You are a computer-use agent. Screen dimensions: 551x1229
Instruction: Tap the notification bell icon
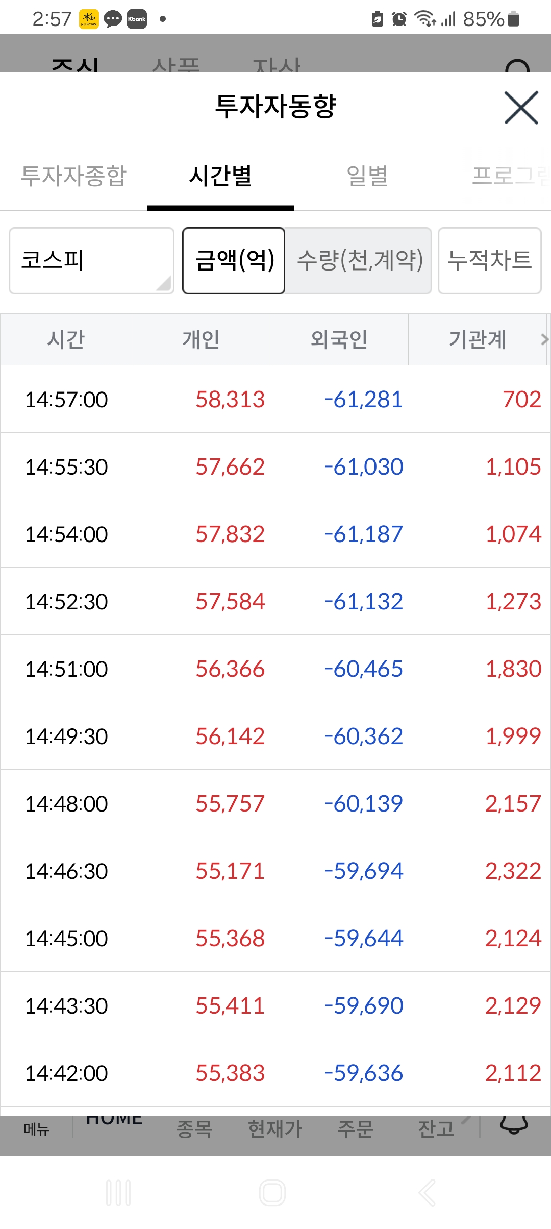pyautogui.click(x=514, y=1124)
